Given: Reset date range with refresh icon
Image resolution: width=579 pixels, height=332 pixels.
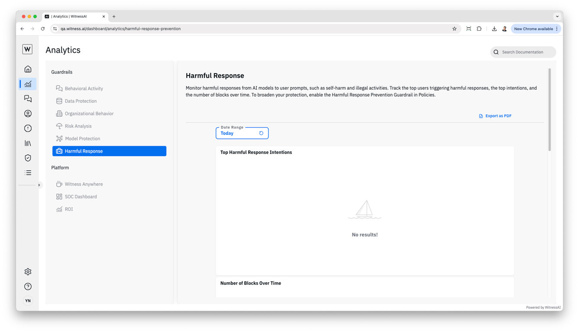Looking at the screenshot, I should coord(261,133).
